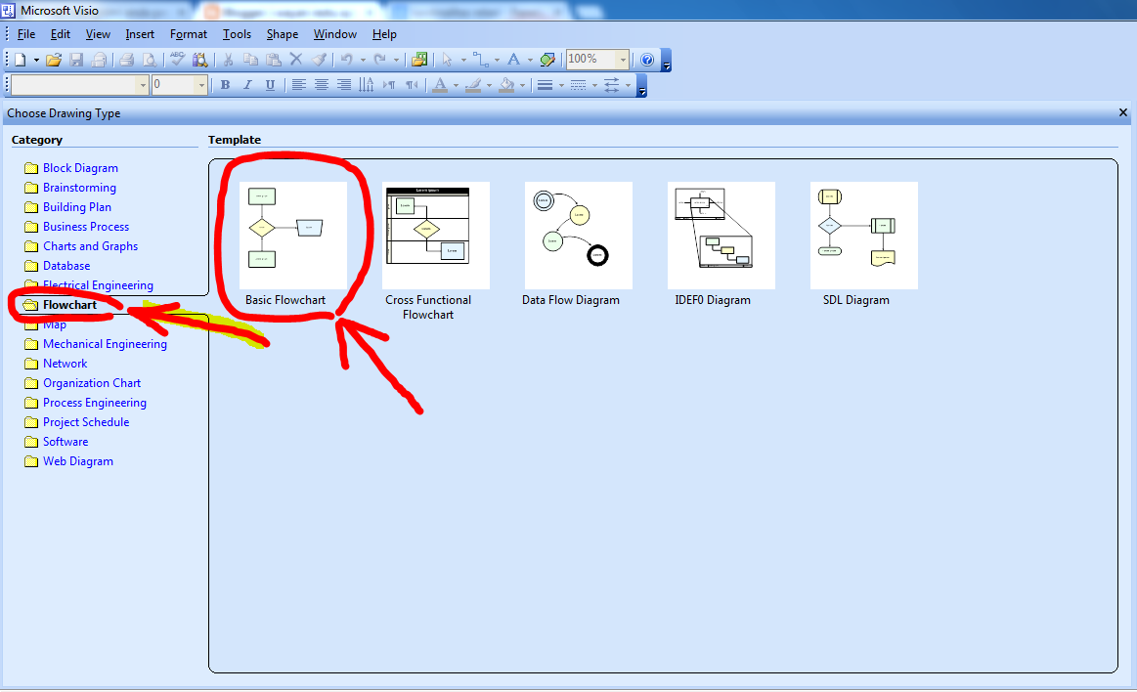Choose the IDEF0 Diagram template
Image resolution: width=1137 pixels, height=692 pixels.
(722, 236)
